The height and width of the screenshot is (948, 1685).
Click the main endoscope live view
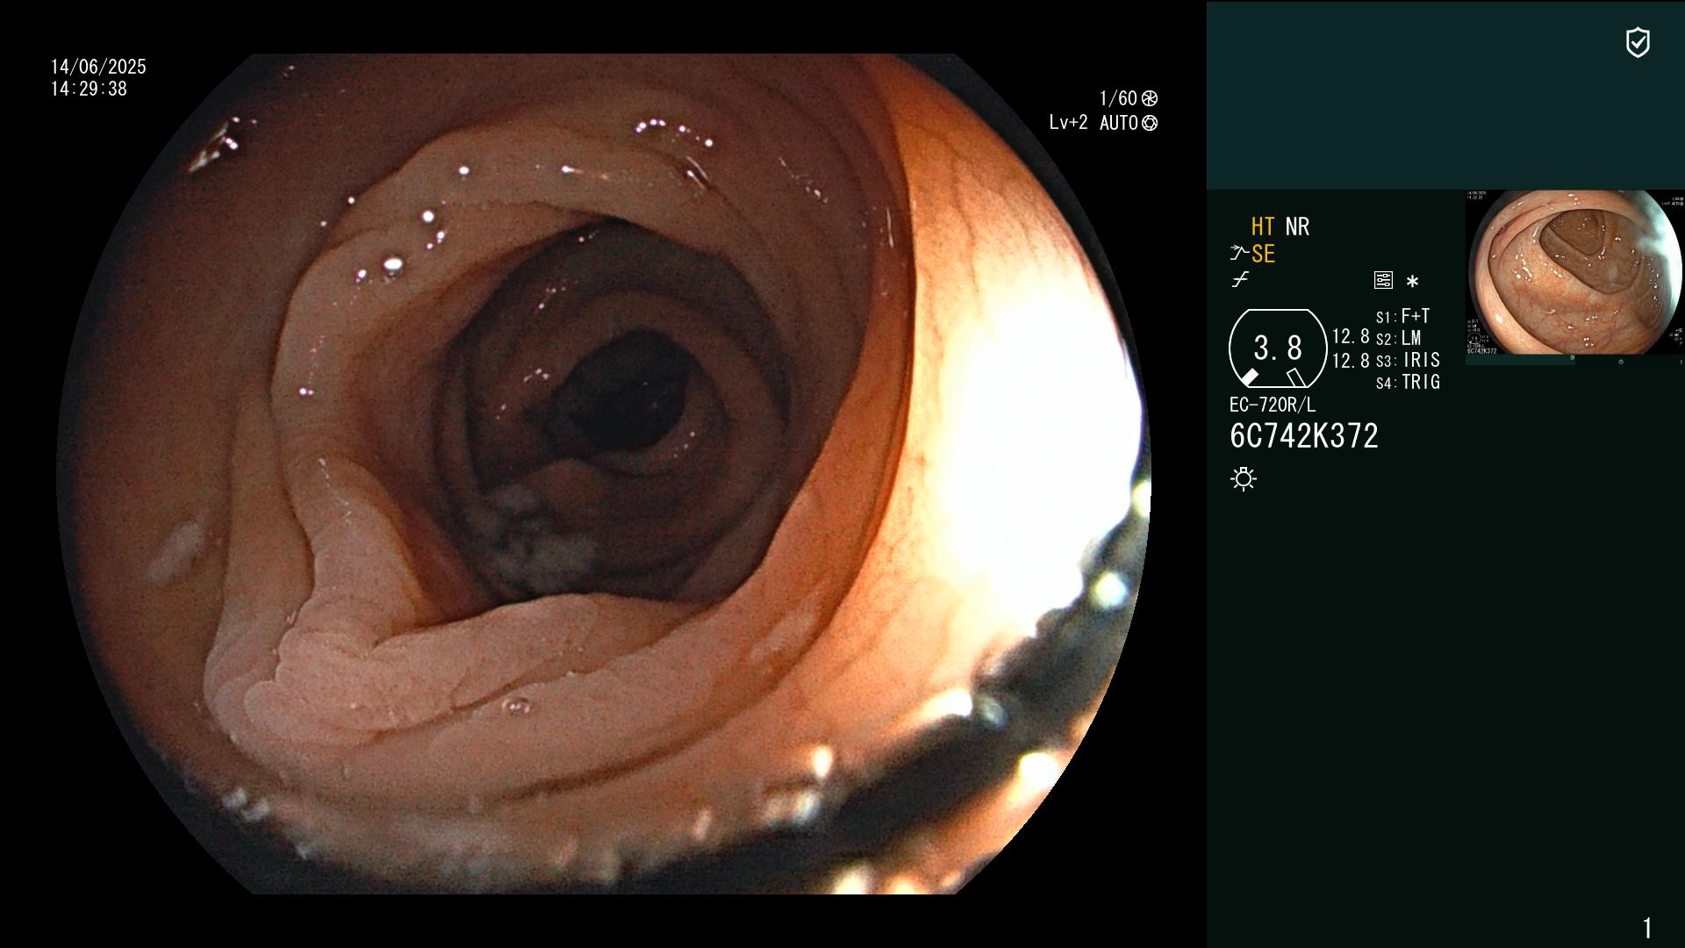(x=604, y=474)
